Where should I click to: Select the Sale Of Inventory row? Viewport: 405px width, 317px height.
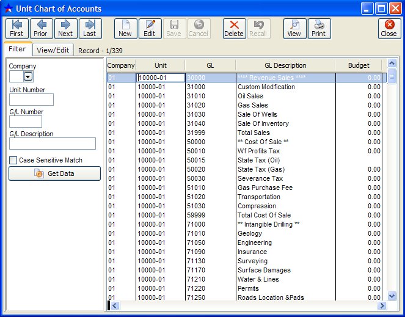[x=244, y=123]
